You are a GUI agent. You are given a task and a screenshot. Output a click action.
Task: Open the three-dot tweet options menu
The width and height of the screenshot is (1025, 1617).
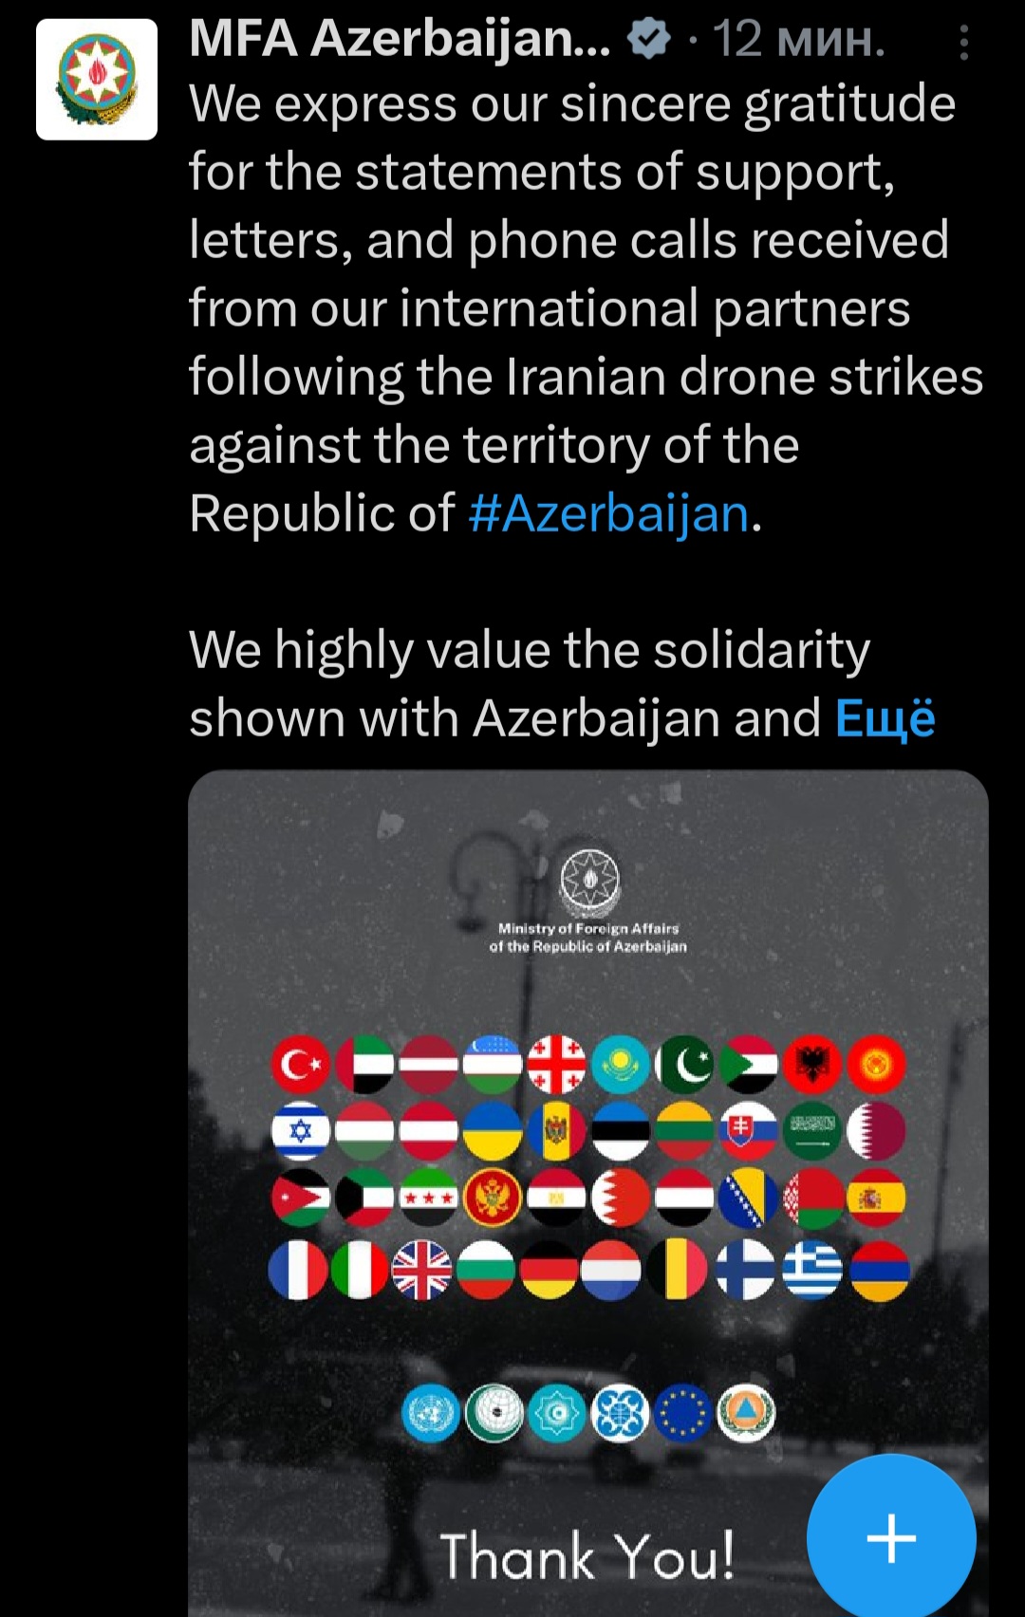point(964,43)
